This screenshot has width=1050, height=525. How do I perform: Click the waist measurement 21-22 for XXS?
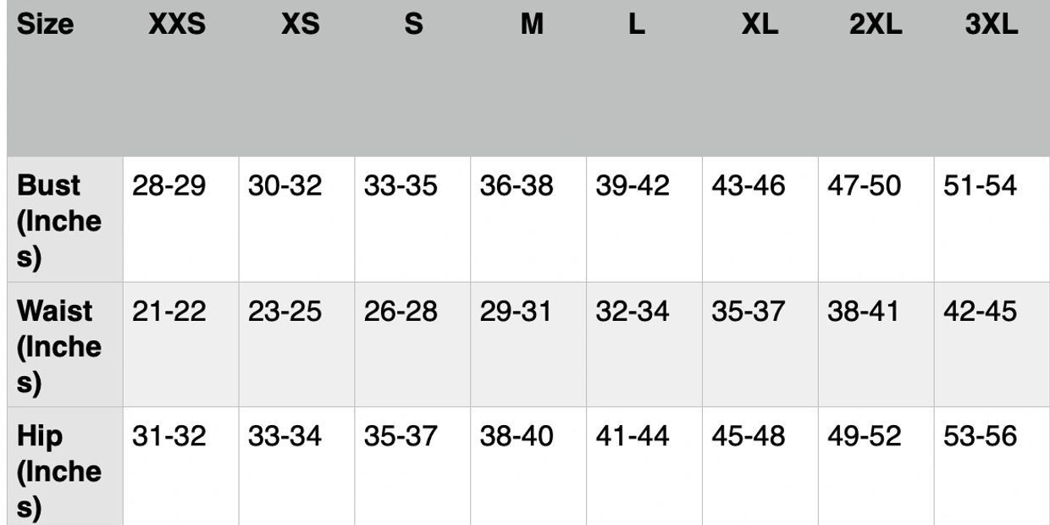169,312
